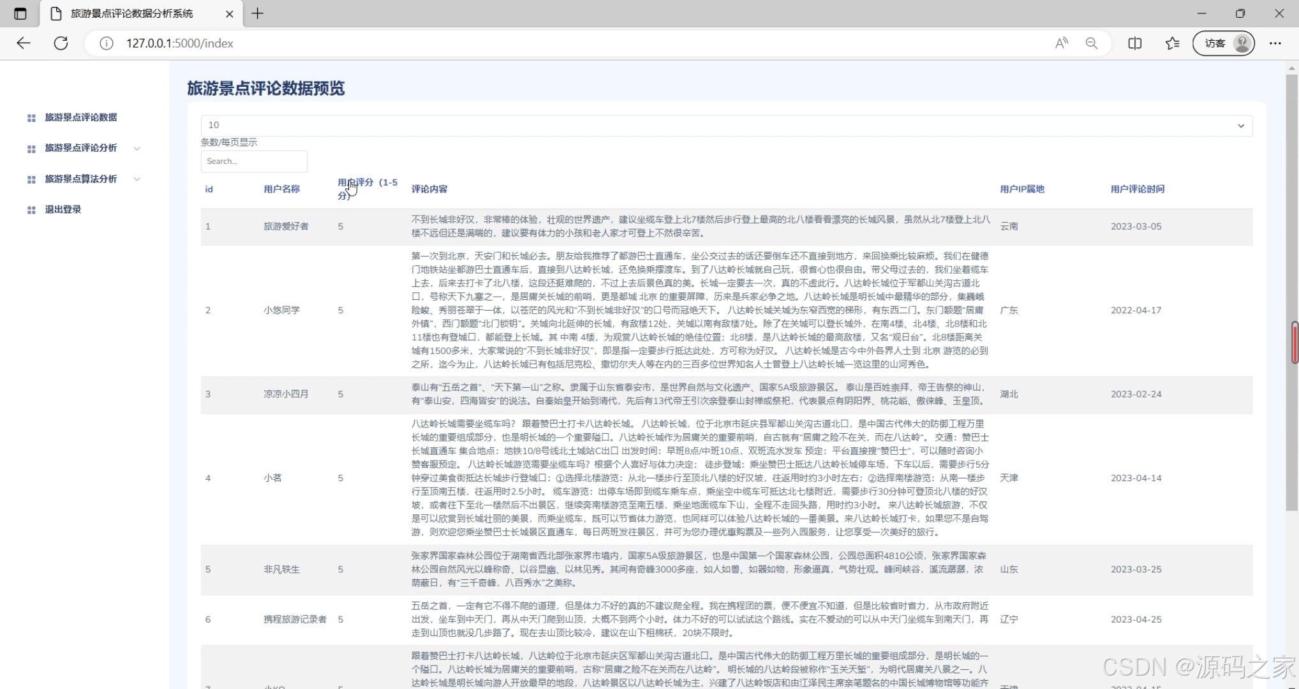Open the read aloud icon
Viewport: 1299px width, 689px height.
[1062, 43]
